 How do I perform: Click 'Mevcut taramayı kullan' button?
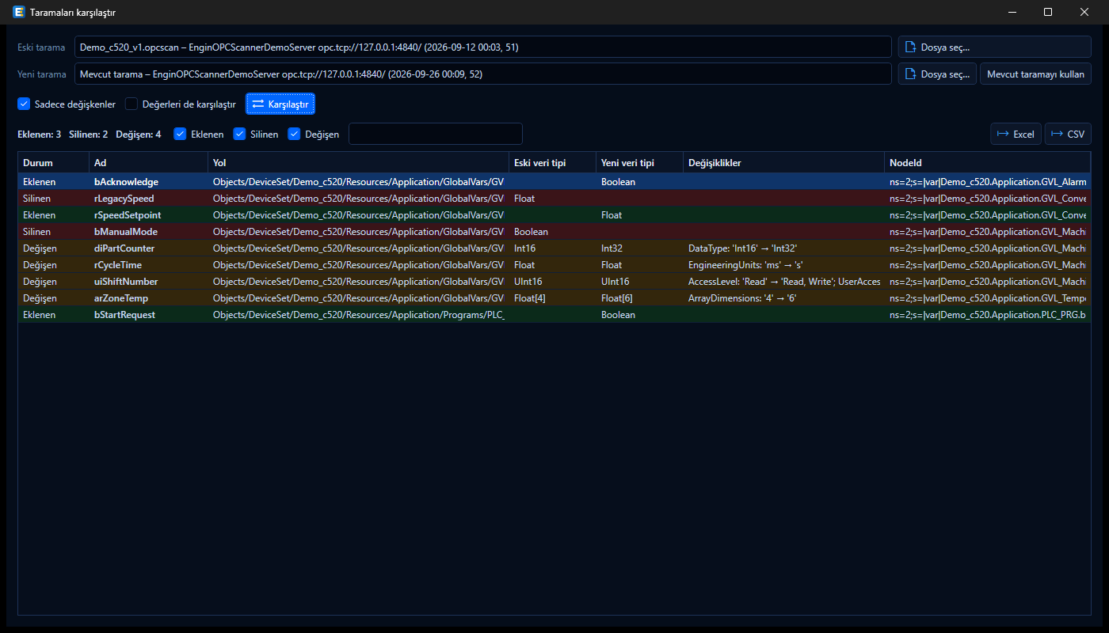coord(1035,74)
